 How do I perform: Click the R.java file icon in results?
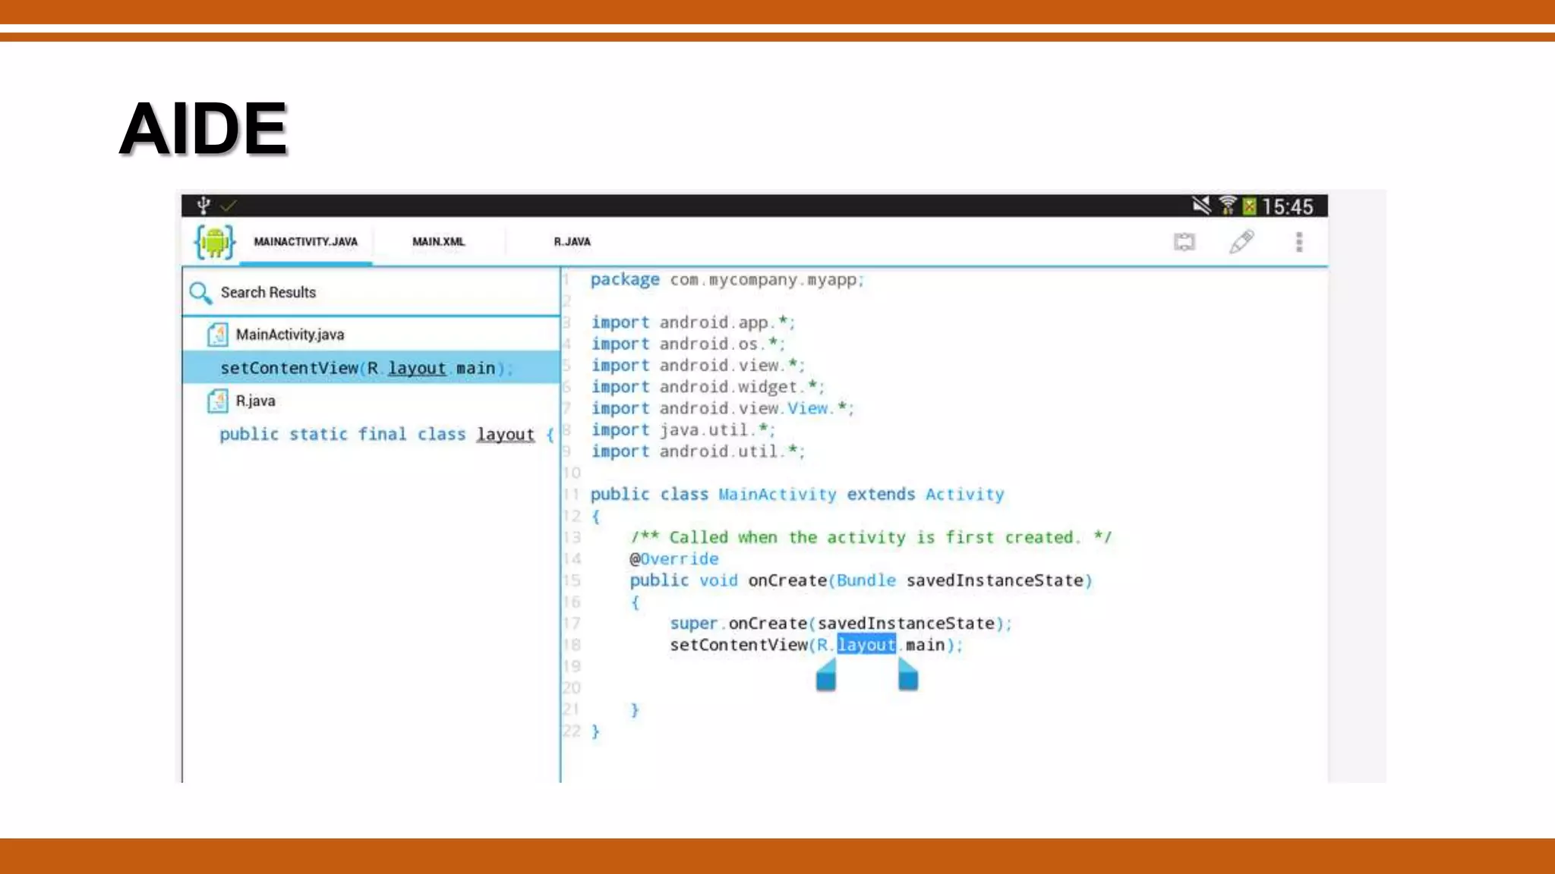(x=218, y=401)
